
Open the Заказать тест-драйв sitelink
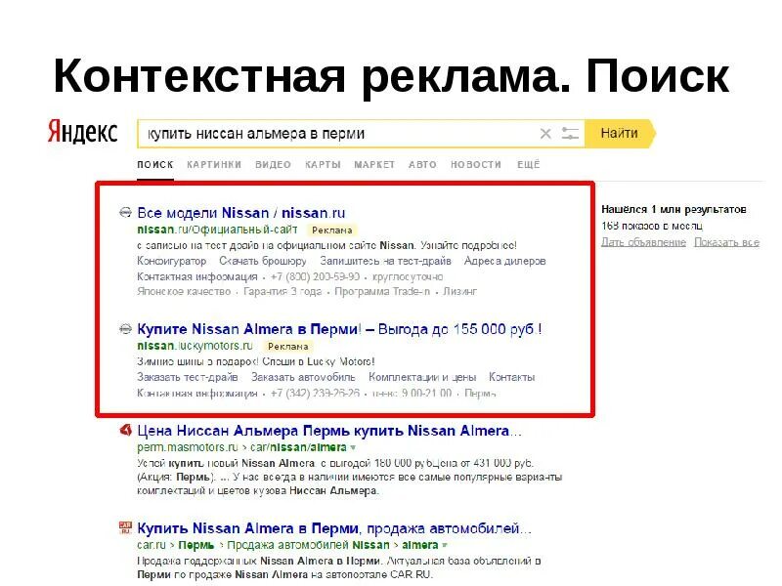[x=188, y=377]
